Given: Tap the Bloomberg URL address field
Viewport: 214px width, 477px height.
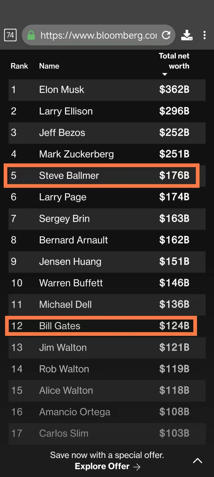Looking at the screenshot, I should tap(98, 36).
